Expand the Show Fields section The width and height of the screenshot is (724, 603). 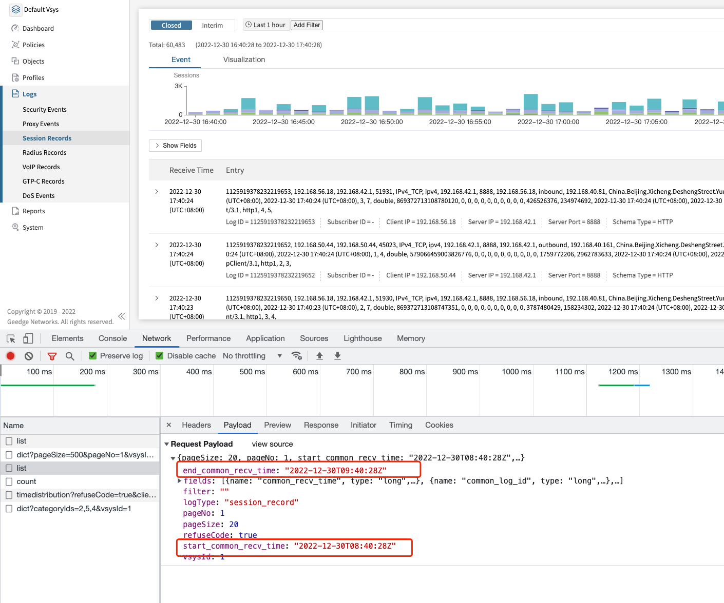175,146
